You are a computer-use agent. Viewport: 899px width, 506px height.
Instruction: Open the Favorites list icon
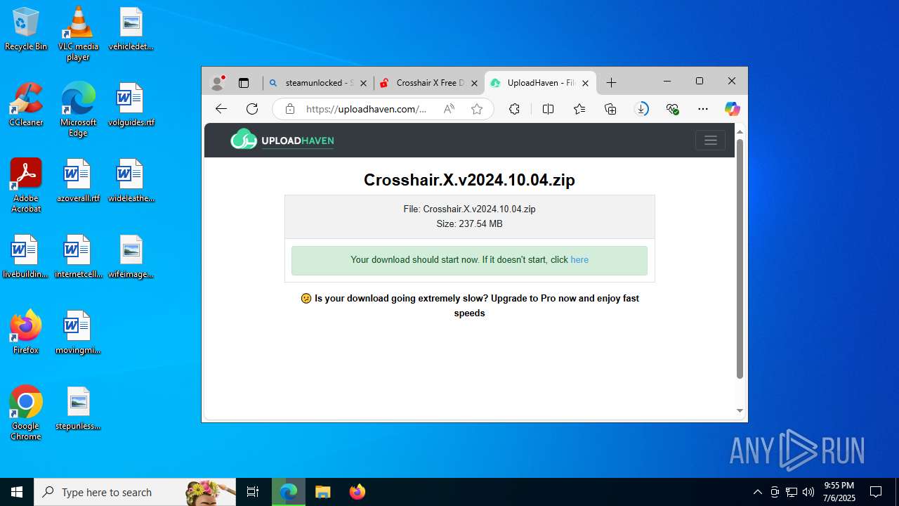coord(579,109)
